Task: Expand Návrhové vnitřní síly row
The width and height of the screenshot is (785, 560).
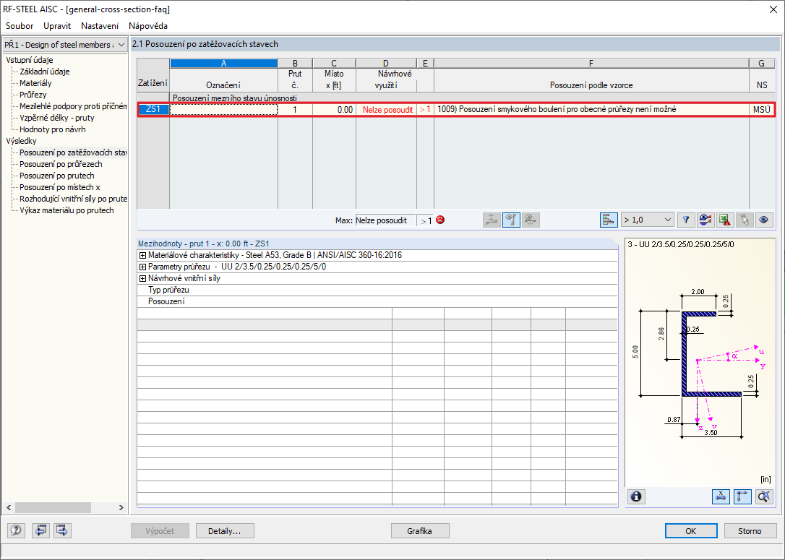Action: pyautogui.click(x=142, y=278)
